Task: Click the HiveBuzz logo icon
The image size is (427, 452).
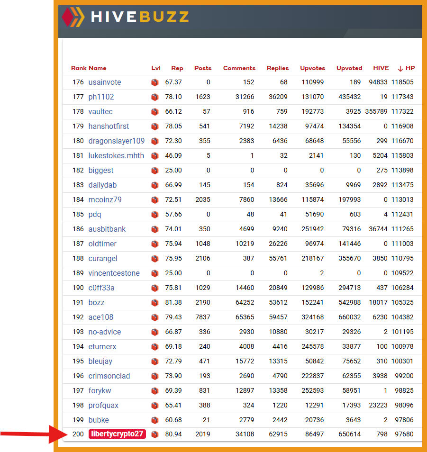Action: pyautogui.click(x=73, y=17)
